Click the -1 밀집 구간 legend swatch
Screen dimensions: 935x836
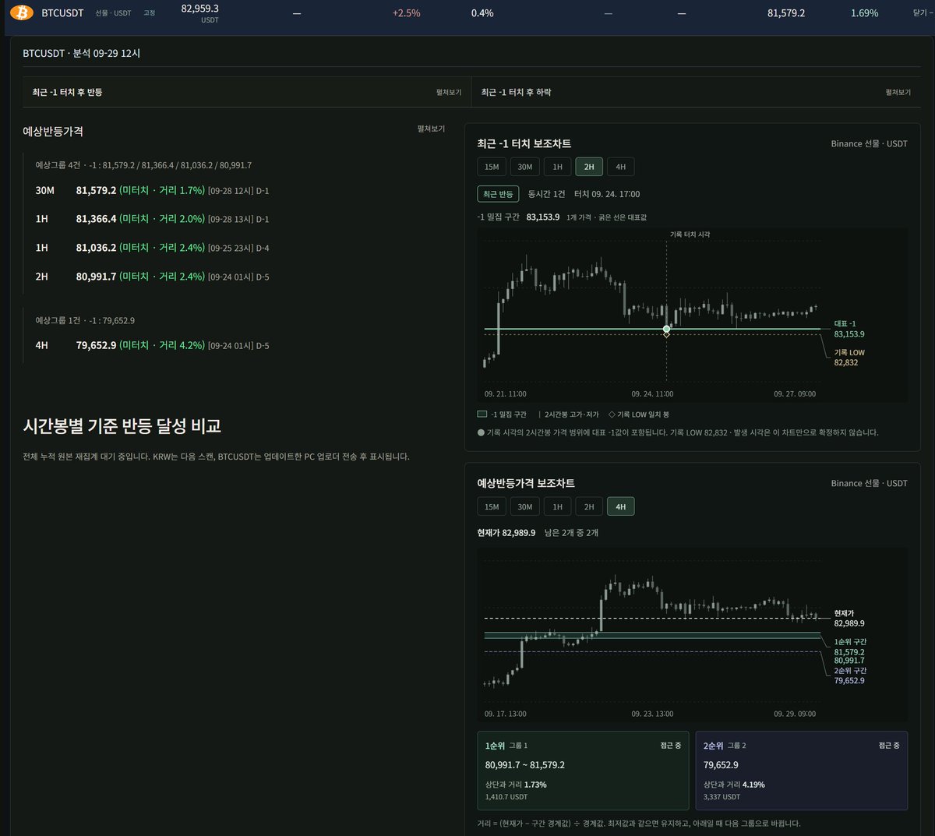click(x=482, y=414)
